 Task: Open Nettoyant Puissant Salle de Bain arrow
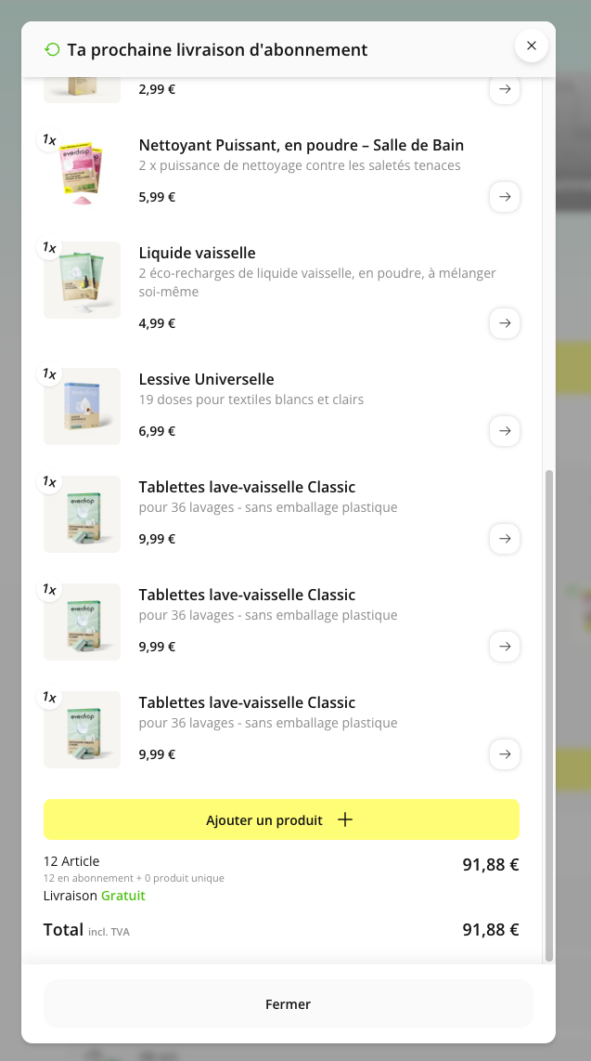[x=505, y=197]
